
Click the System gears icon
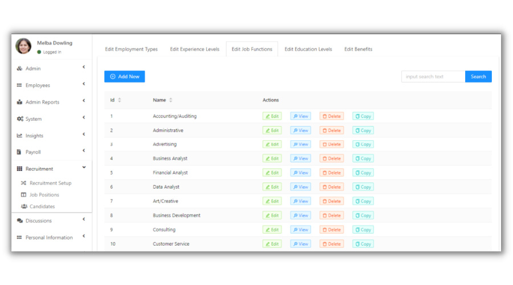19,119
